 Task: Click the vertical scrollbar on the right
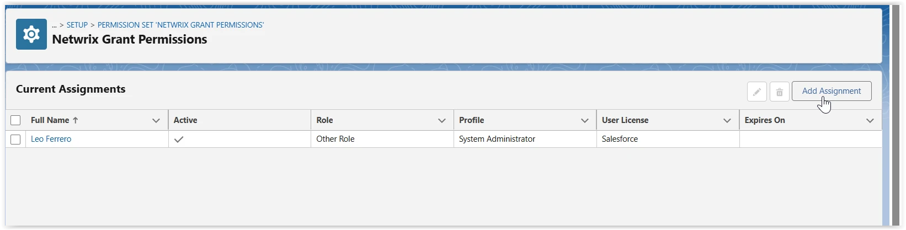click(896, 110)
